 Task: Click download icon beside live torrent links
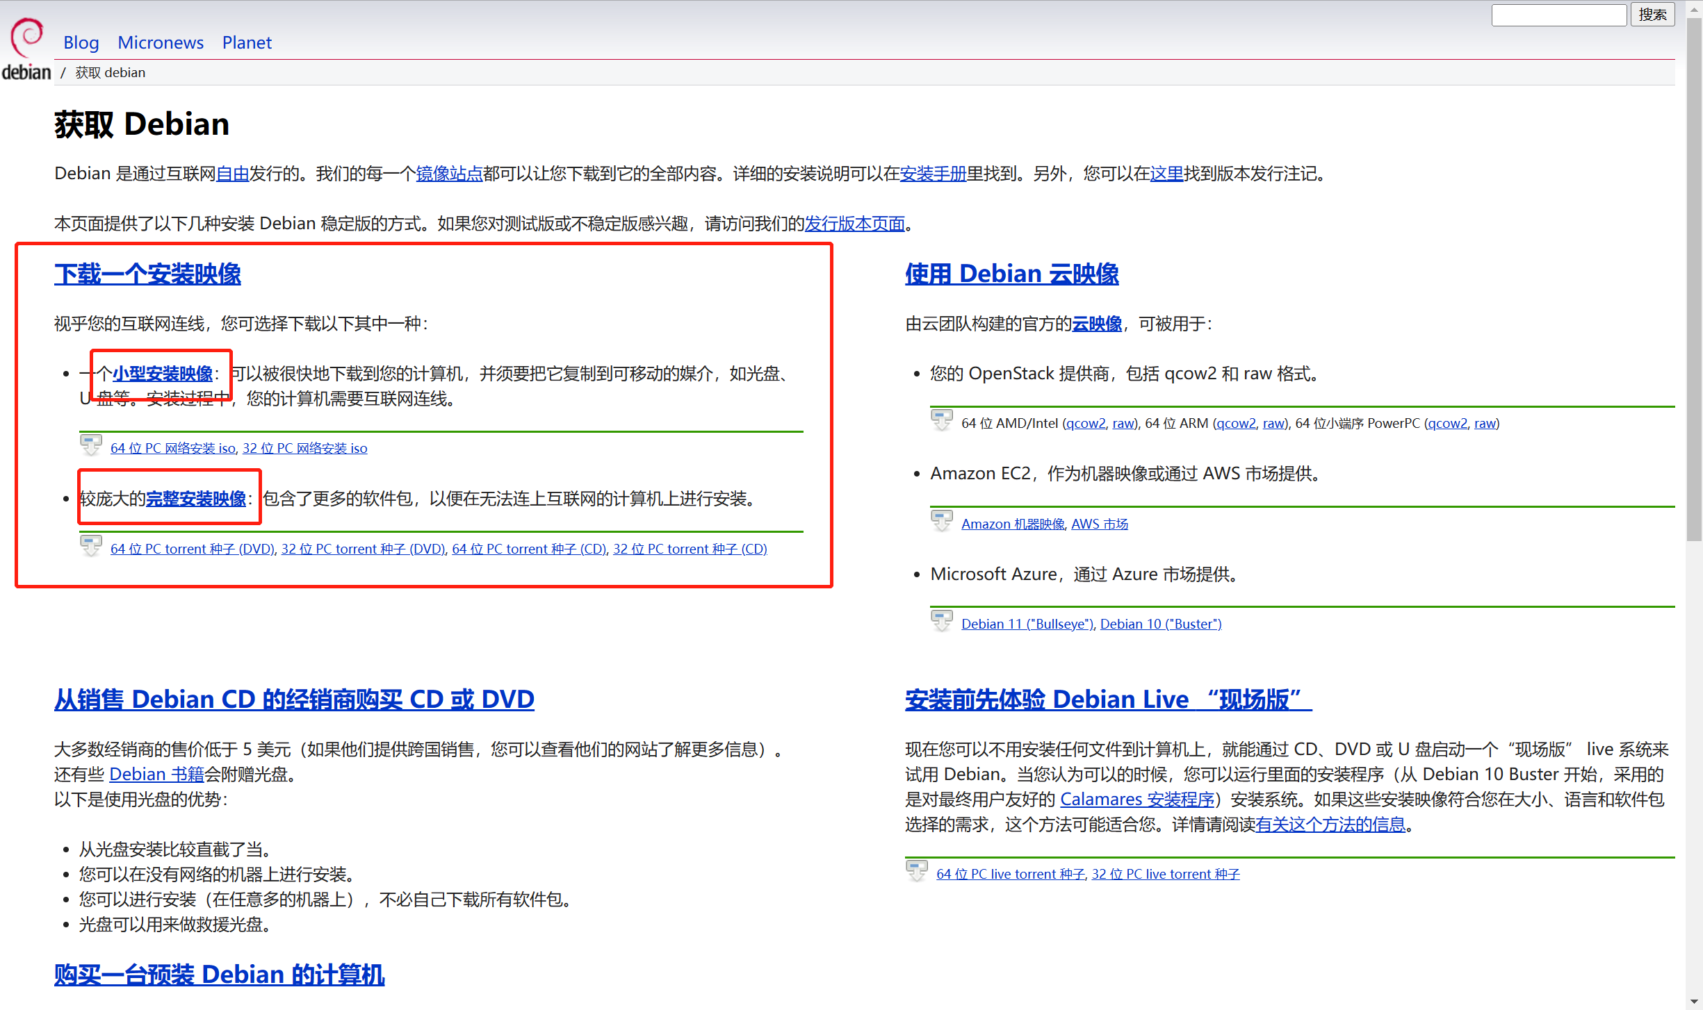click(x=917, y=871)
